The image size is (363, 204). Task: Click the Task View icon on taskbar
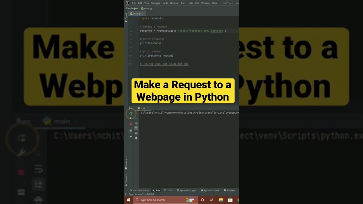[x=211, y=200]
